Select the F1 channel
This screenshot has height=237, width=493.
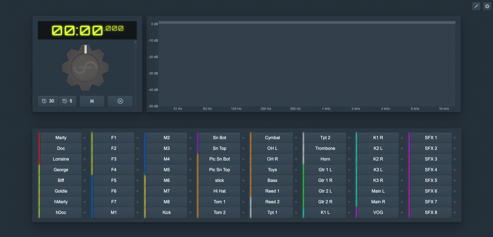pyautogui.click(x=114, y=138)
